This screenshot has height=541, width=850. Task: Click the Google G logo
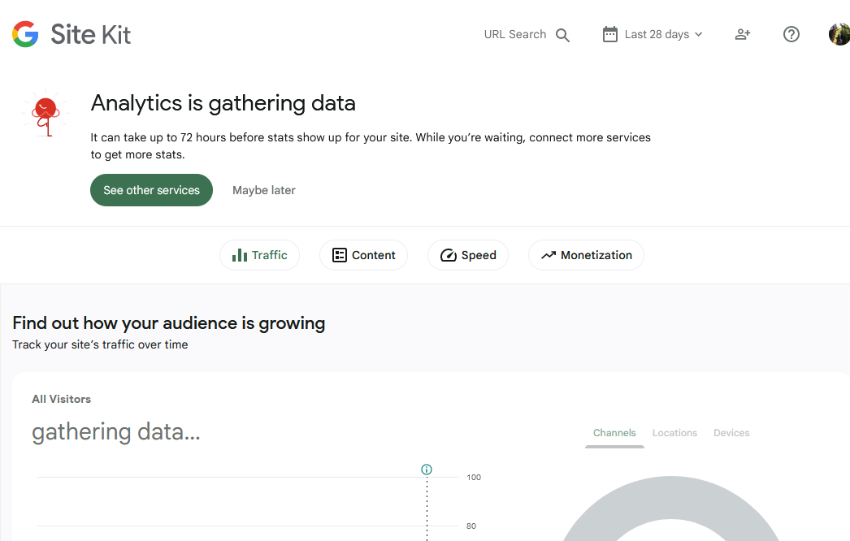tap(25, 34)
